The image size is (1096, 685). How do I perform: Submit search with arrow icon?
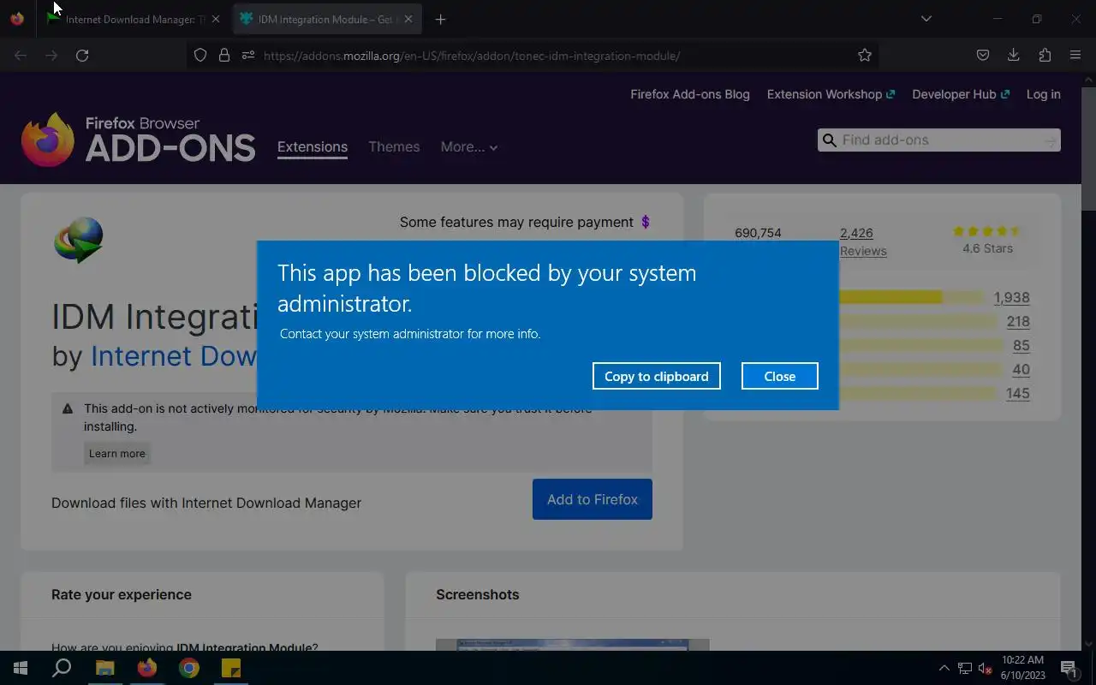pyautogui.click(x=1051, y=140)
